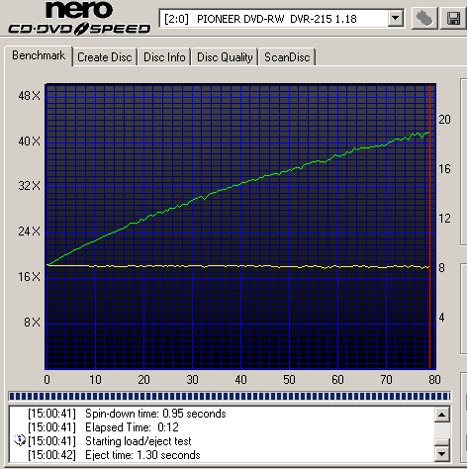Click the Nero CD-DVD Speed logo
The width and height of the screenshot is (467, 469).
(79, 18)
